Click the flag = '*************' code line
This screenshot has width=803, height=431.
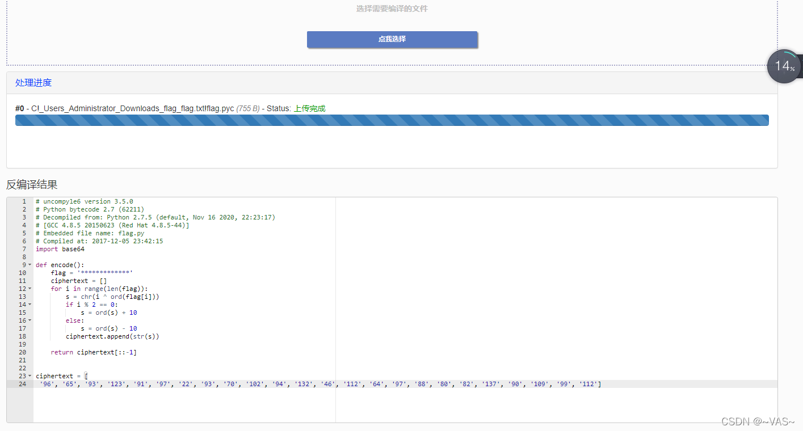pos(91,273)
